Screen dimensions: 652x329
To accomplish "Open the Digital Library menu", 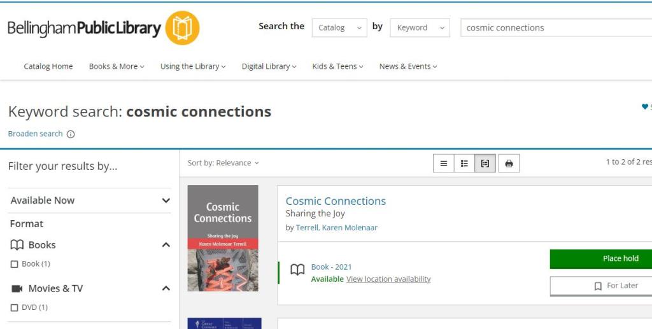I will [269, 66].
